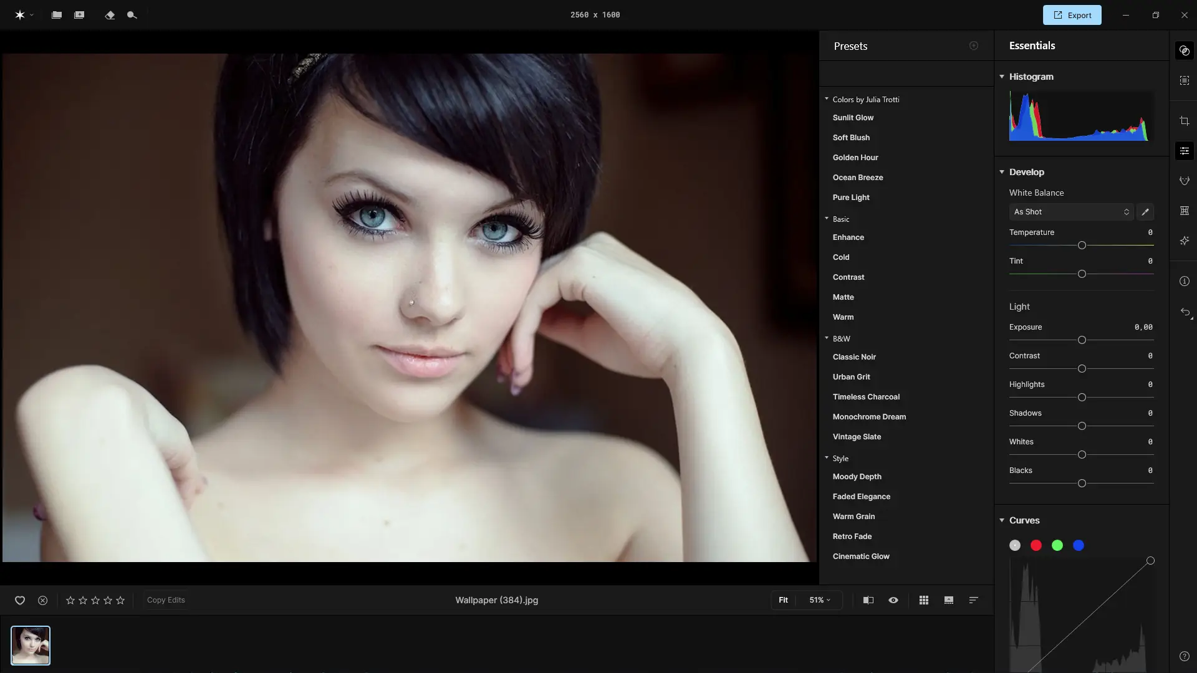Click the Copy Edits button
The width and height of the screenshot is (1197, 673).
[166, 600]
